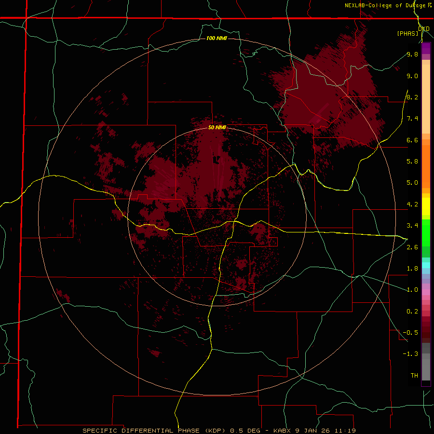Pick the pink segment of the color bar
Viewport: 434px width, 434px height.
426,292
